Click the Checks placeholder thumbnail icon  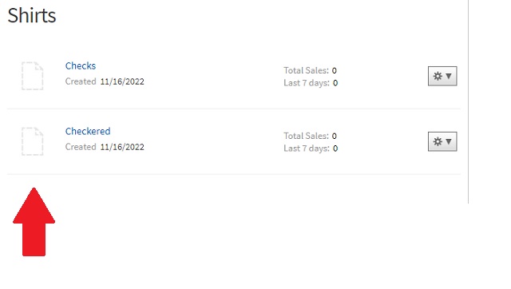(x=32, y=76)
